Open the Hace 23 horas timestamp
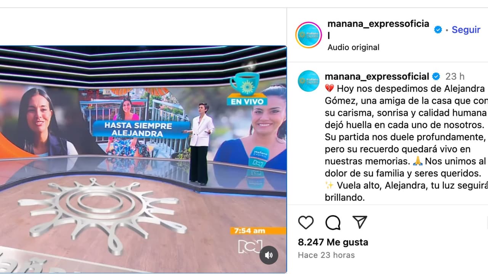This screenshot has width=488, height=274. point(326,255)
